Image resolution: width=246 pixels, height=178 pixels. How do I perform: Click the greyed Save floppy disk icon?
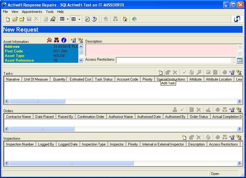click(x=29, y=19)
